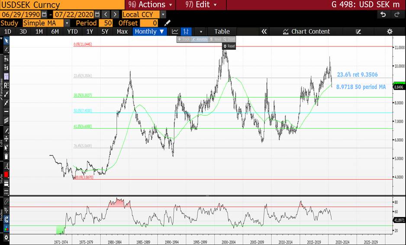Open the Actions menu
The height and width of the screenshot is (245, 406).
tap(150, 5)
